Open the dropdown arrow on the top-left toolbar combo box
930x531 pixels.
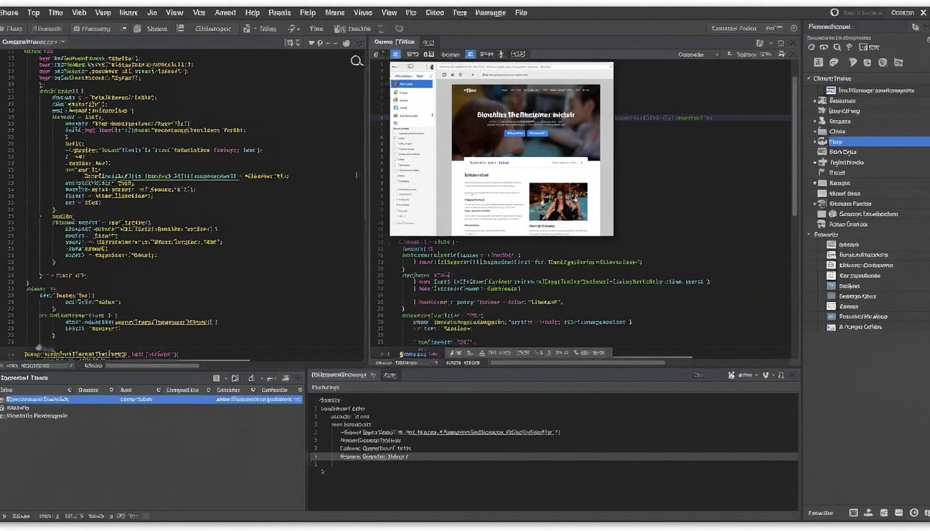123,28
